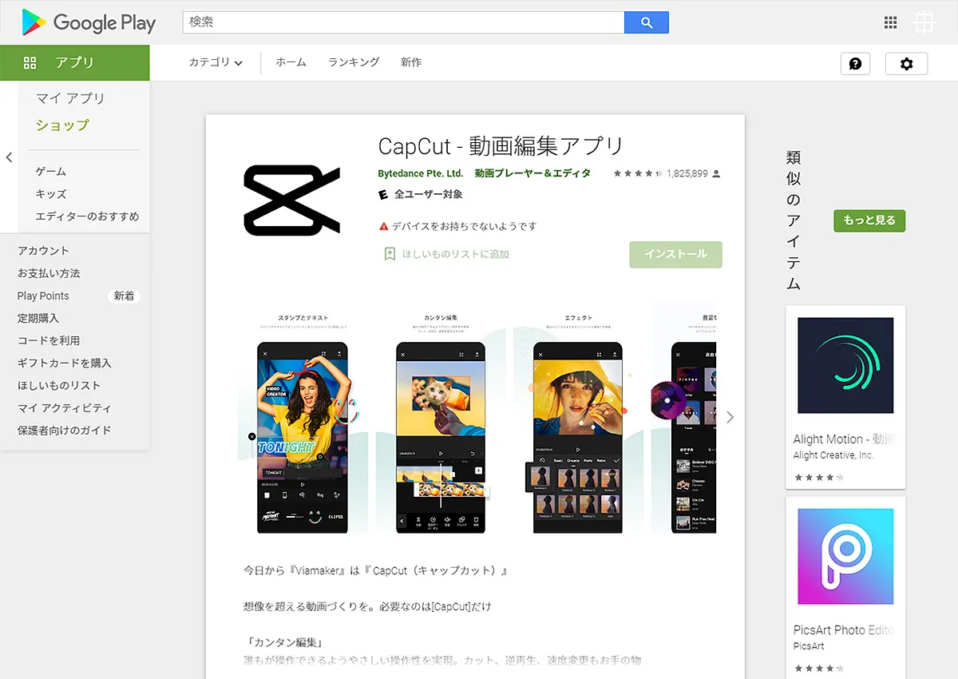This screenshot has width=958, height=679.
Task: Click the blue search magnifier icon
Action: (x=646, y=22)
